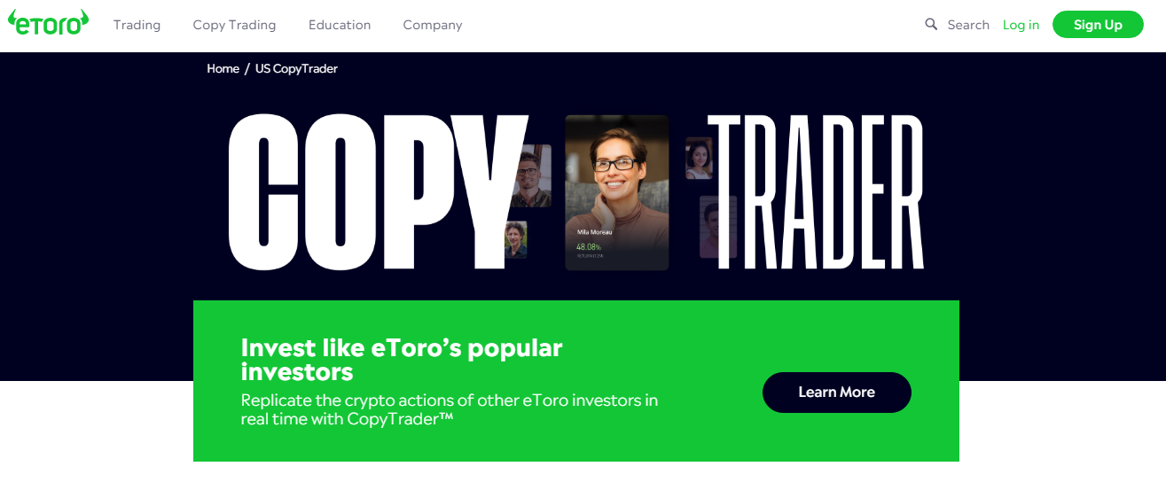Click the 48.08% return figure
This screenshot has width=1166, height=482.
click(x=589, y=246)
